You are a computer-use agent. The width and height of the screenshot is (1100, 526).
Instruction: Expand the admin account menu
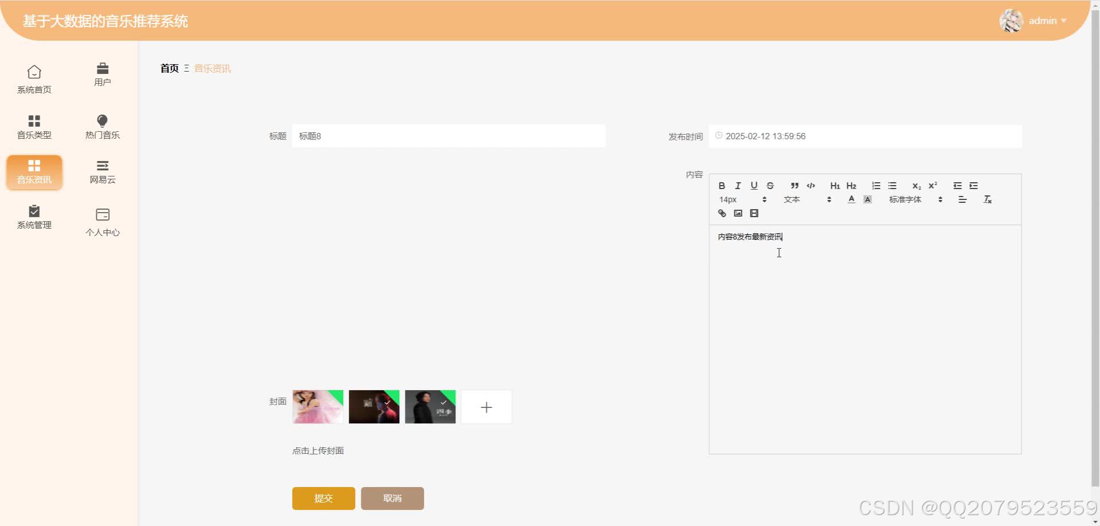(1046, 21)
